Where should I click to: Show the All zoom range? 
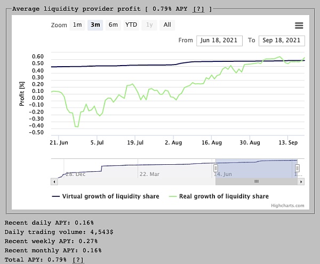tap(167, 25)
